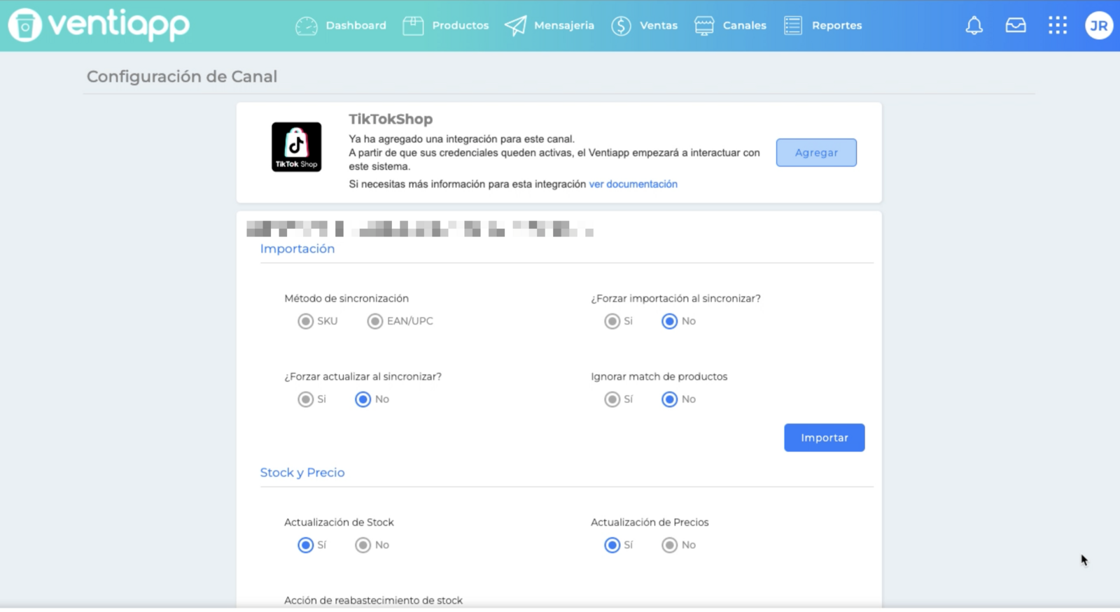This screenshot has height=612, width=1120.
Task: Click the Configuración de Canal title
Action: (x=182, y=76)
